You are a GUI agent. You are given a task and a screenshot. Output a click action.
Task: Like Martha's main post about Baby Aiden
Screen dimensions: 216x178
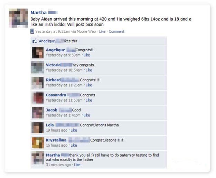click(102, 31)
